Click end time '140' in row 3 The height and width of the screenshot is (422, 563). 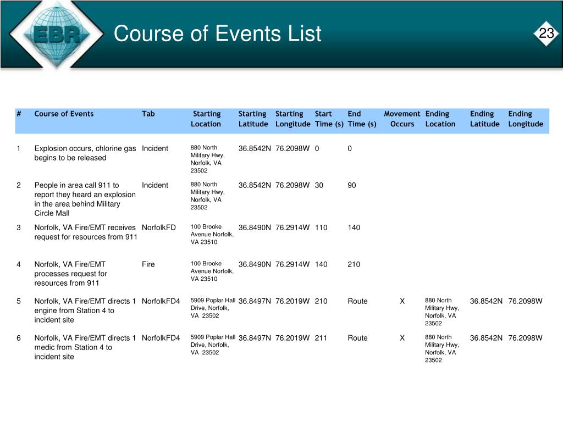tap(354, 227)
